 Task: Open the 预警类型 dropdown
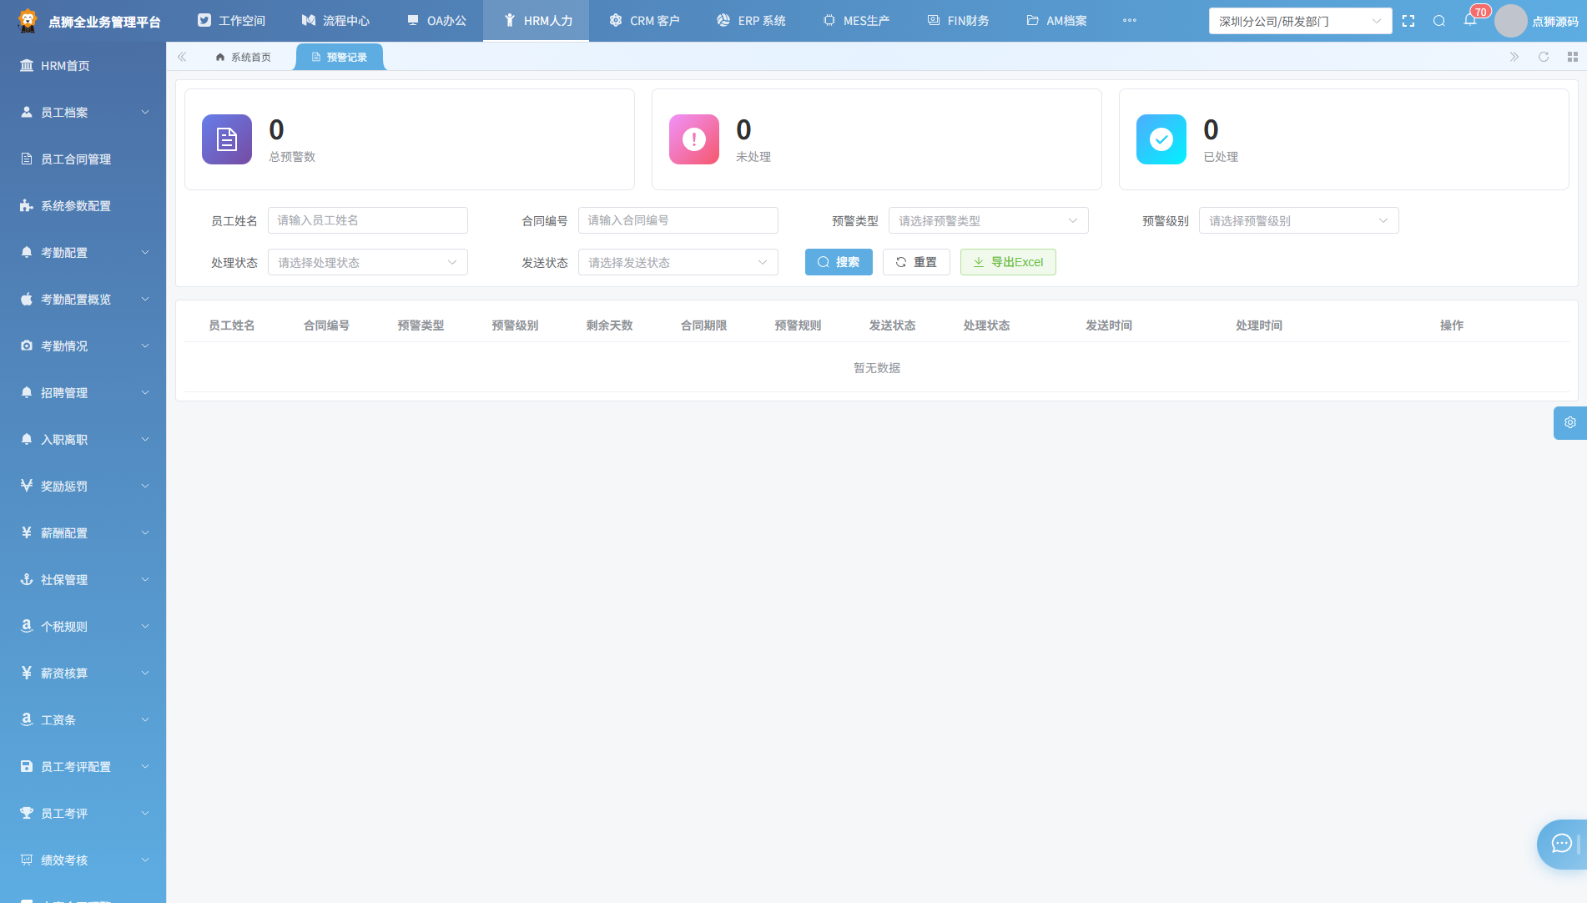tap(989, 220)
